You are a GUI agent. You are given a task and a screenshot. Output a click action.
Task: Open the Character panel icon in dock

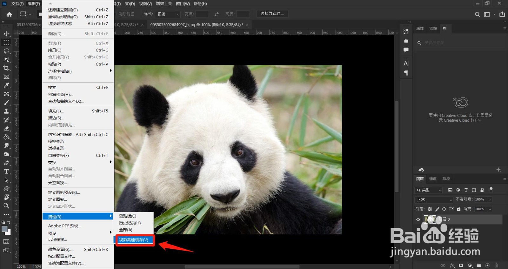click(406, 64)
